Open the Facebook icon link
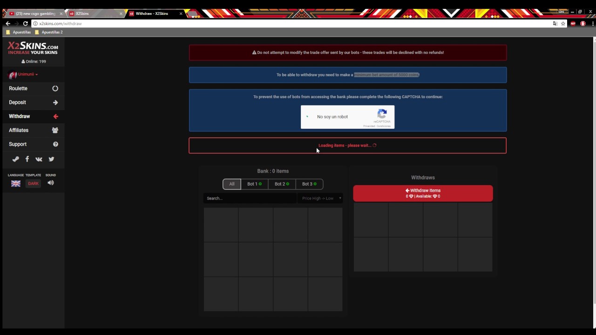This screenshot has height=335, width=596. point(27,159)
